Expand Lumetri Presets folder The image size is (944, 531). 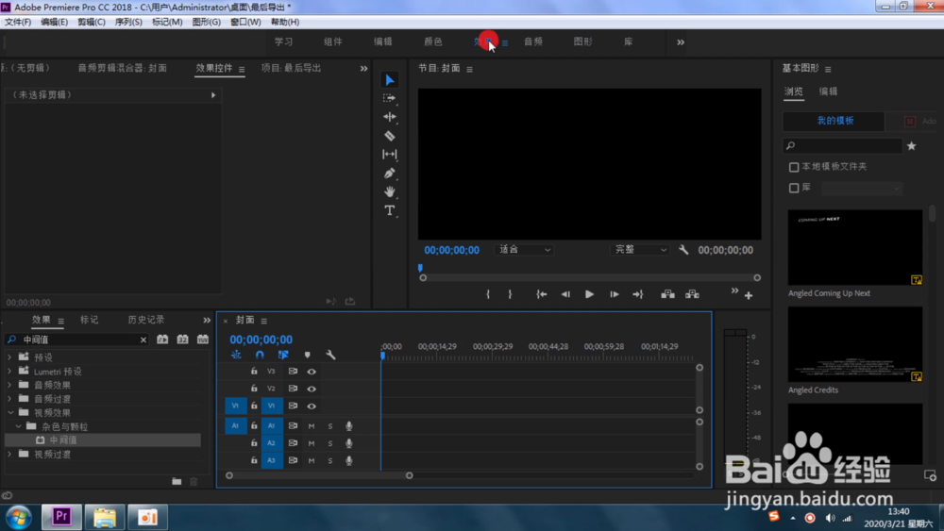9,371
